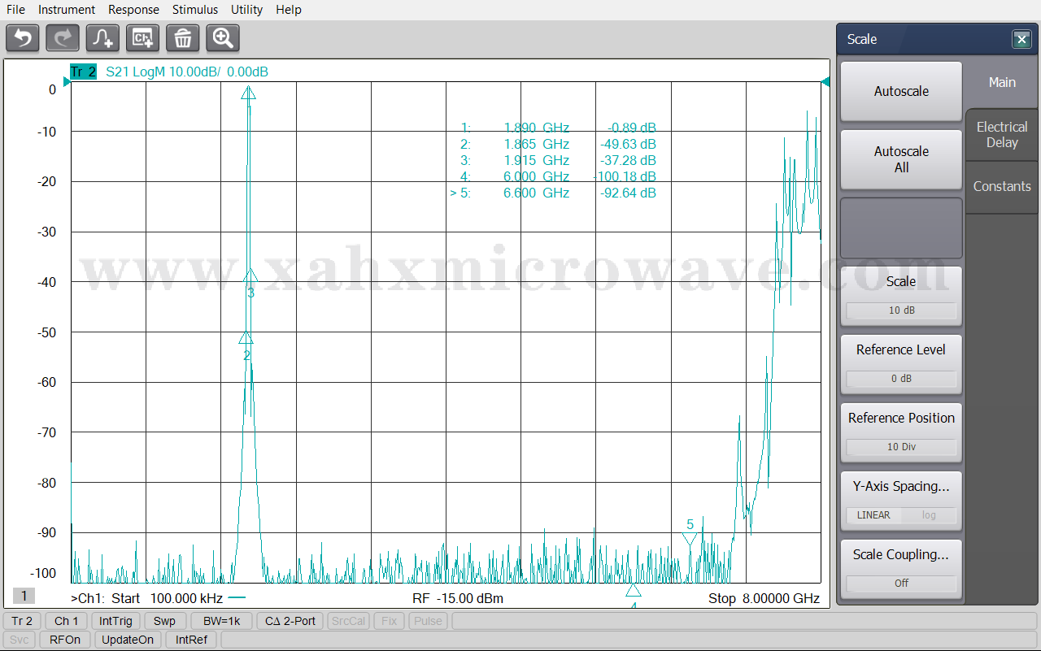Switch to the Main tab
The height and width of the screenshot is (651, 1041).
coord(1002,82)
